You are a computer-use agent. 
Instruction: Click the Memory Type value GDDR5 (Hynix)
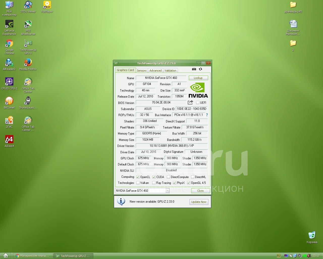(151, 133)
